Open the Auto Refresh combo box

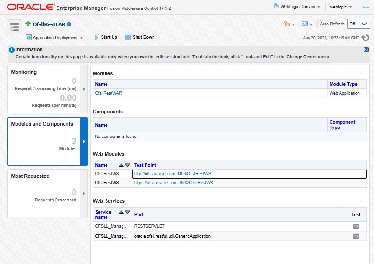click(x=358, y=24)
